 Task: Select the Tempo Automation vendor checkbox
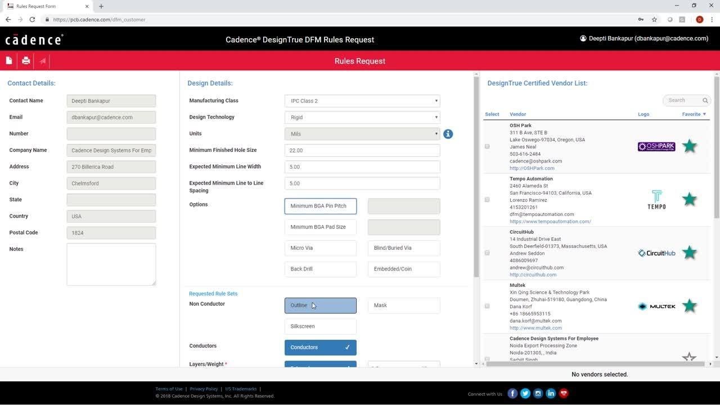[487, 200]
